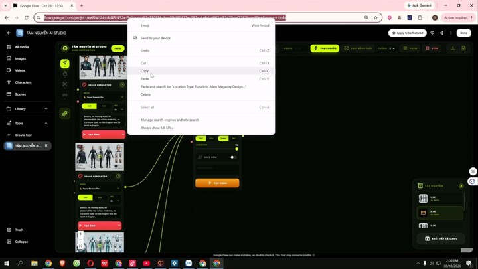Select Always show full URLs
This screenshot has height=269, width=478.
pos(201,128)
